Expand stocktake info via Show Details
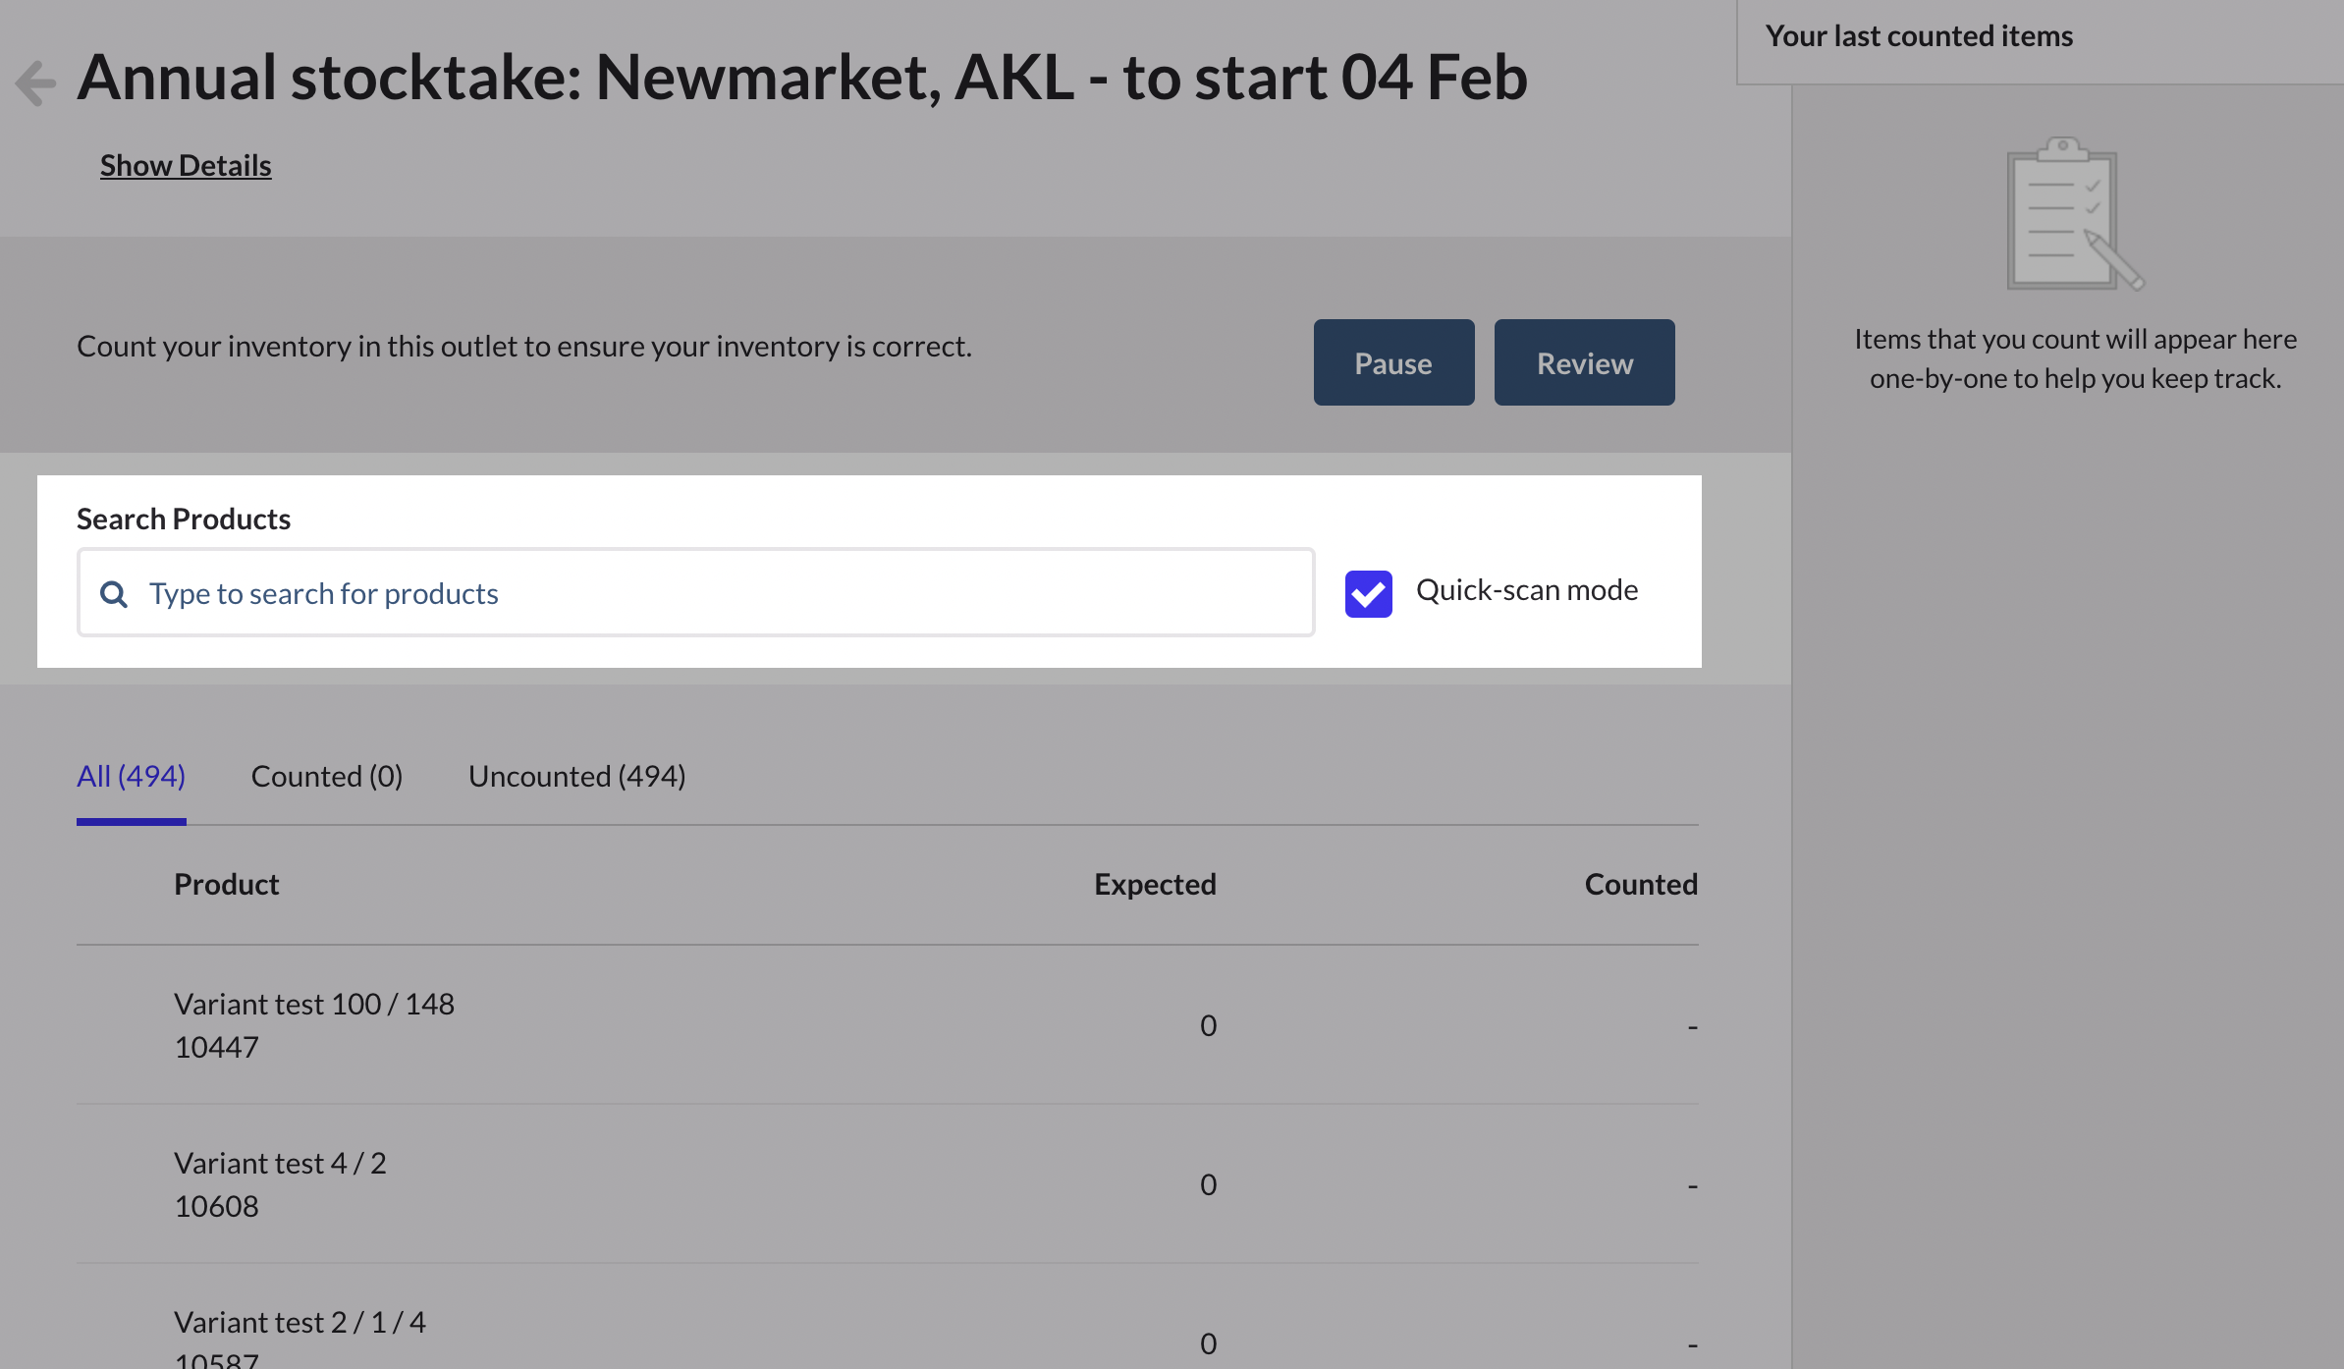The height and width of the screenshot is (1369, 2344). click(186, 165)
